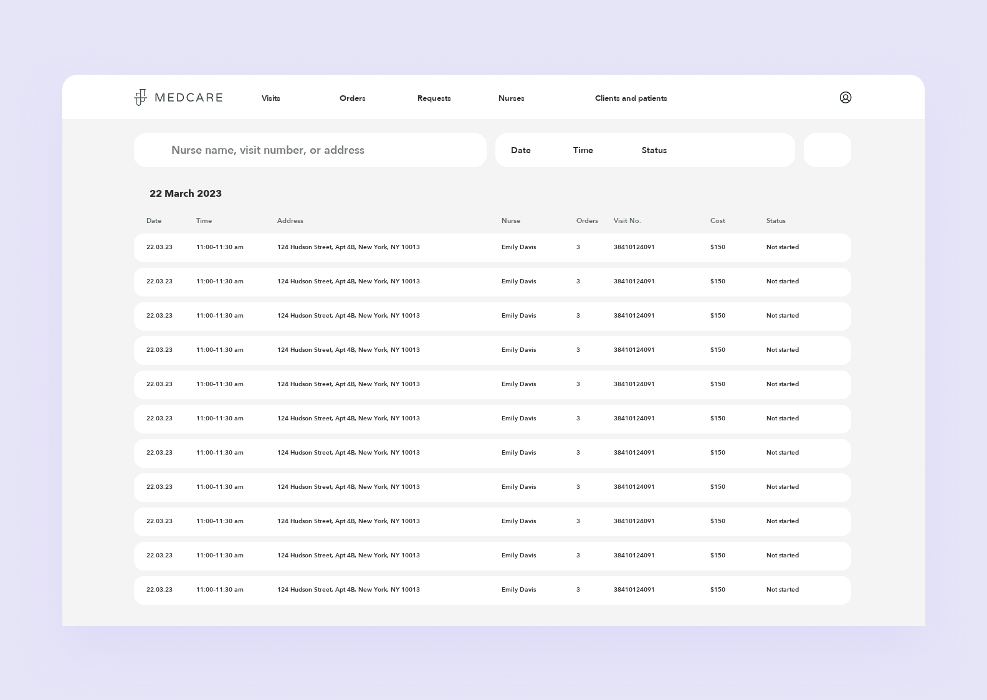Click the blank button beside the filter bar
Screen dimensions: 987x700
[827, 150]
